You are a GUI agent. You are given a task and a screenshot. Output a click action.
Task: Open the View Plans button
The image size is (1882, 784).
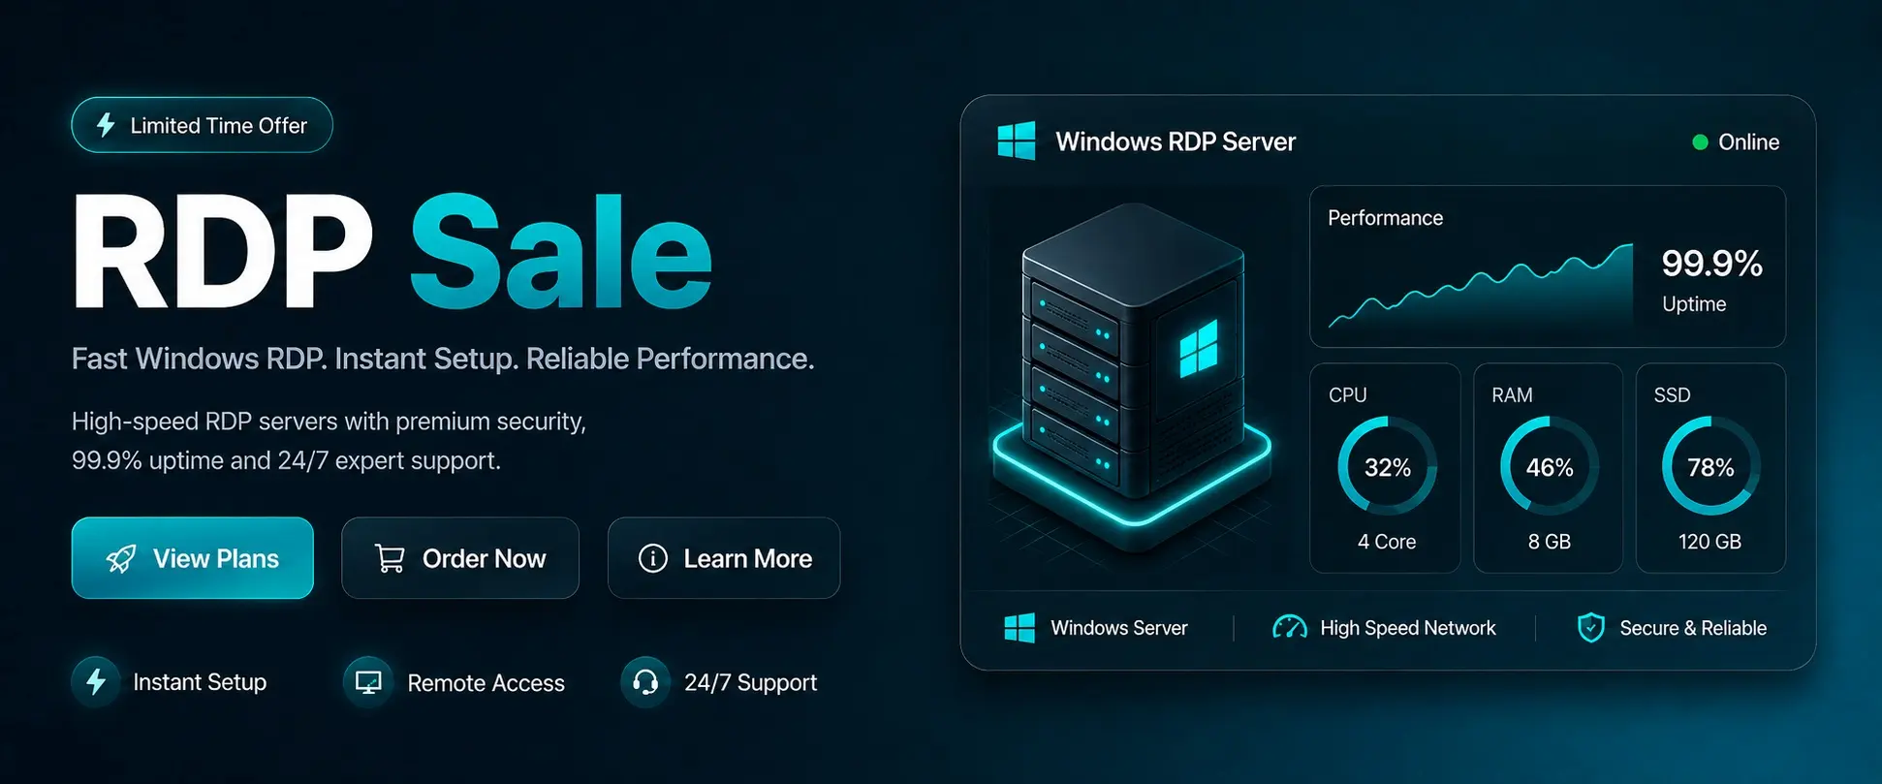(193, 558)
